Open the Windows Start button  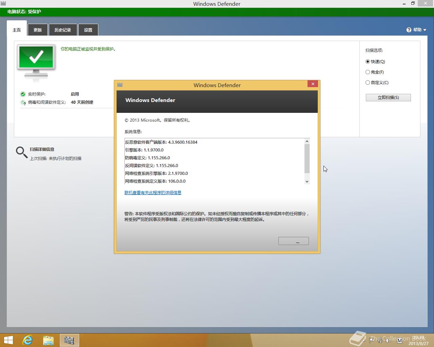(x=8, y=340)
